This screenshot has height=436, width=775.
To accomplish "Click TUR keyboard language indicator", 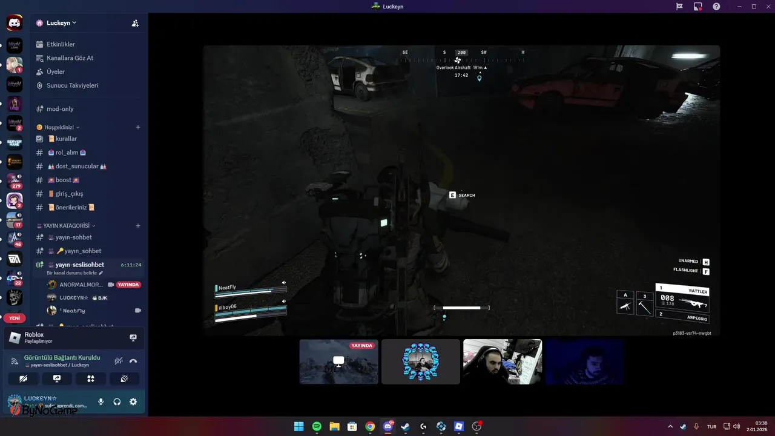I will [x=712, y=426].
